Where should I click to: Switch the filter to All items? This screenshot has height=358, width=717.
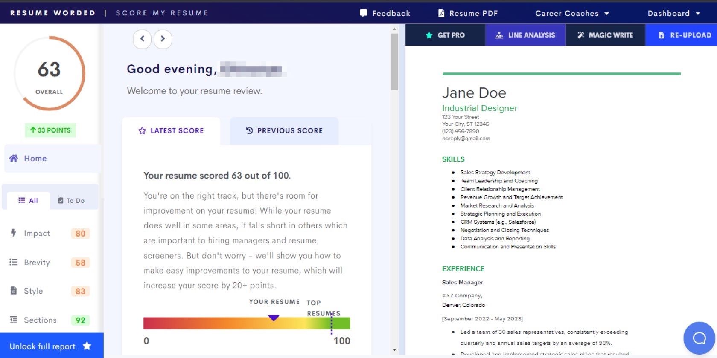click(28, 200)
